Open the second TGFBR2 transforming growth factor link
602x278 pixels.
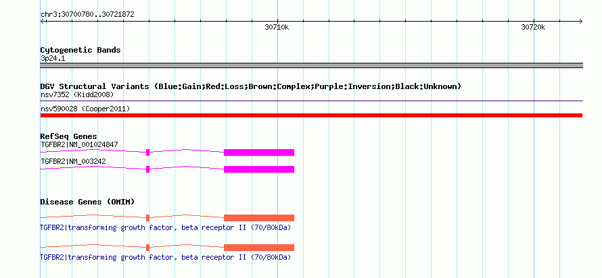click(x=166, y=257)
